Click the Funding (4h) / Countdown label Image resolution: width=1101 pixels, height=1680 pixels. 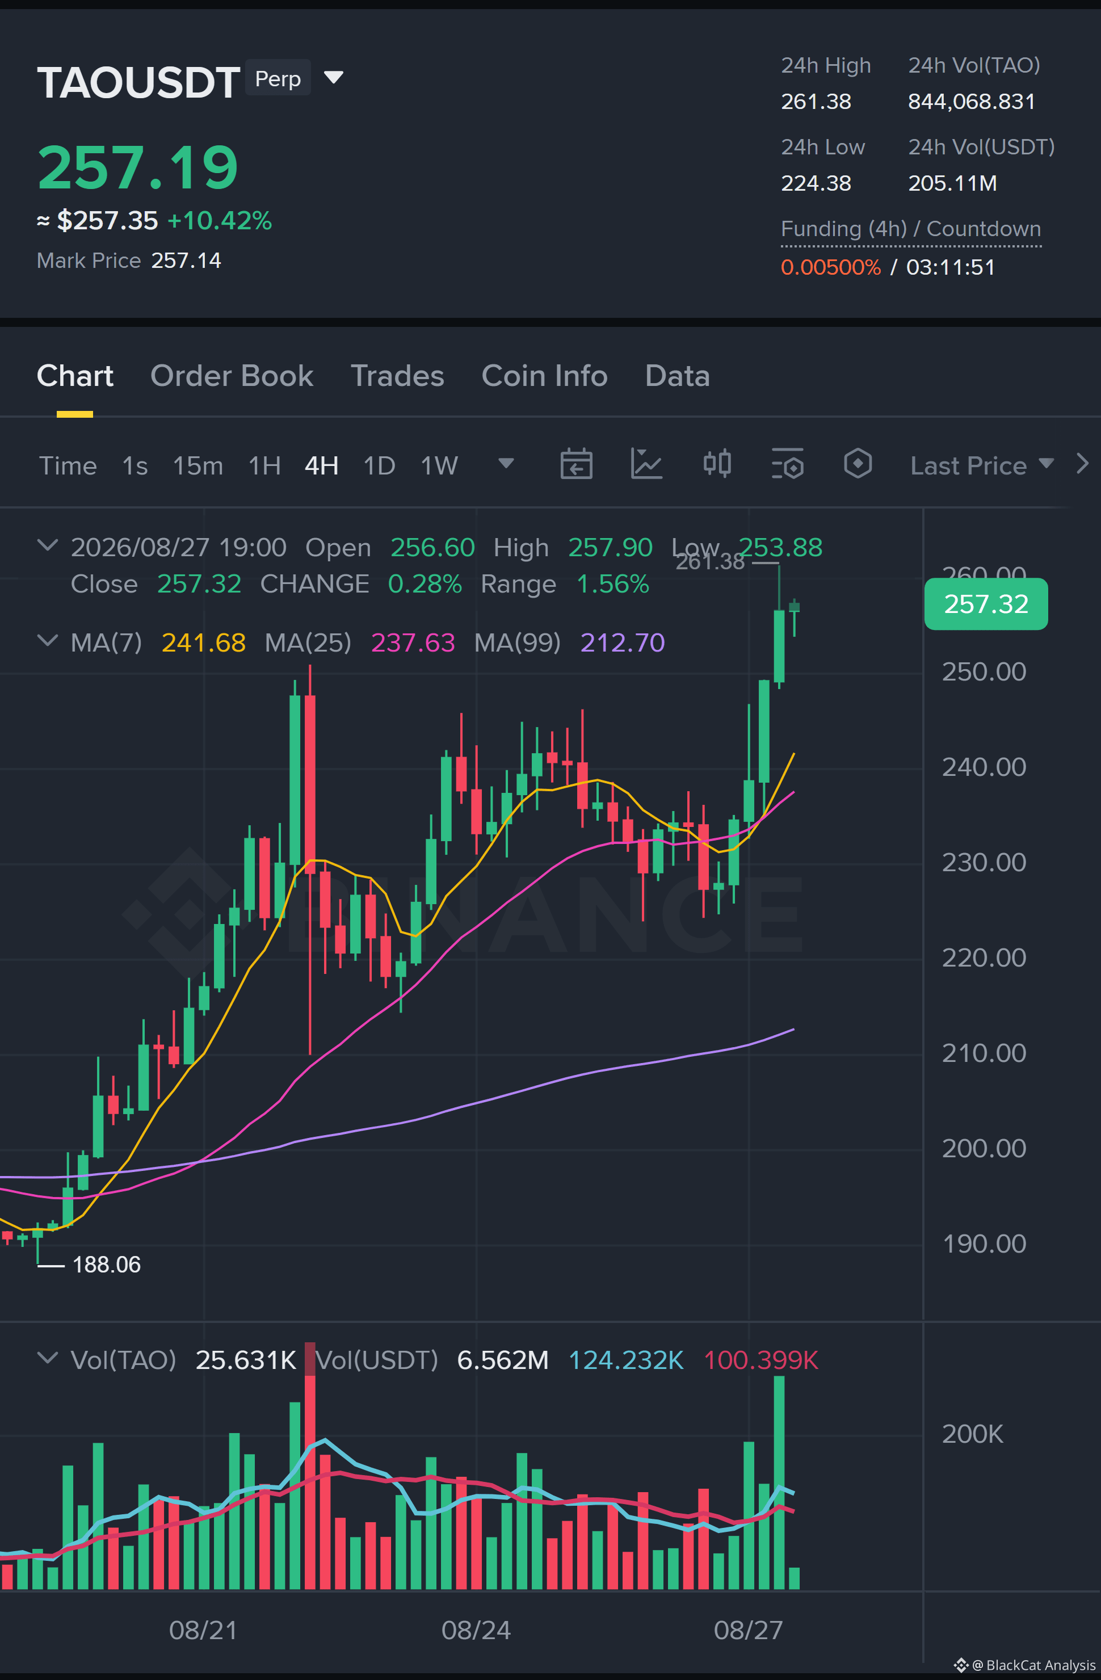click(910, 229)
